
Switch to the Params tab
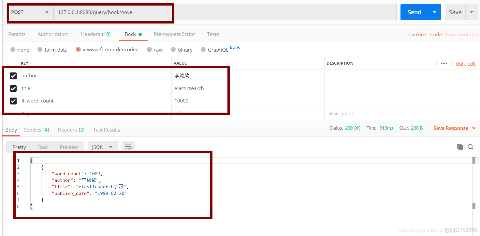click(x=17, y=34)
